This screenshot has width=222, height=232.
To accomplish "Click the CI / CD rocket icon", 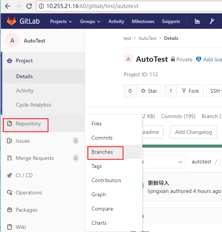I will click(x=10, y=175).
